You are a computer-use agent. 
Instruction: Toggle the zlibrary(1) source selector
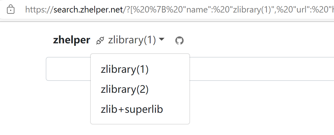click(132, 40)
